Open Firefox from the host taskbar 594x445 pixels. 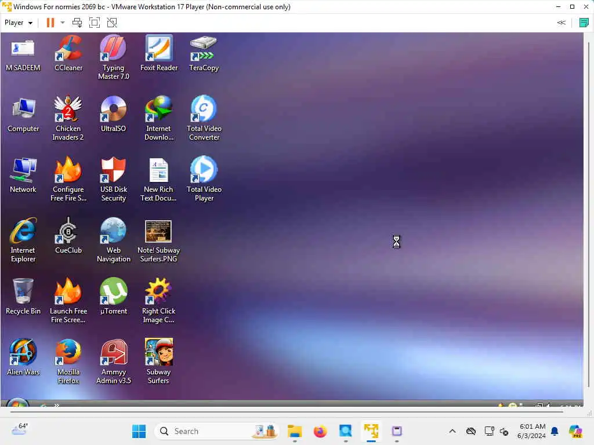click(320, 431)
